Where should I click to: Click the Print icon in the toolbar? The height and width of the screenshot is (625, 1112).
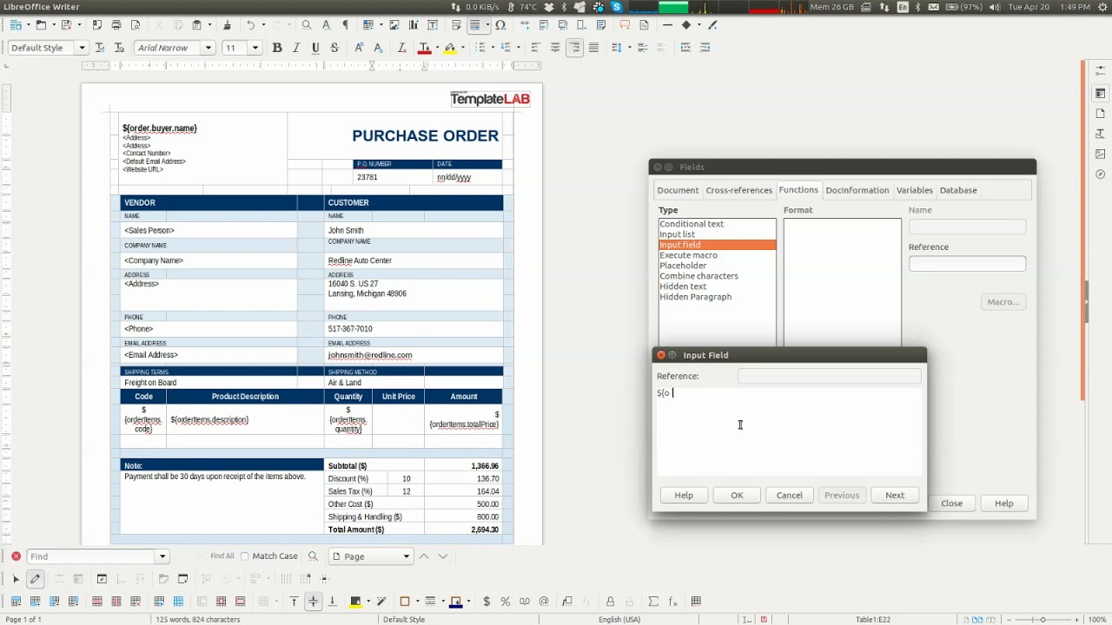pyautogui.click(x=116, y=25)
